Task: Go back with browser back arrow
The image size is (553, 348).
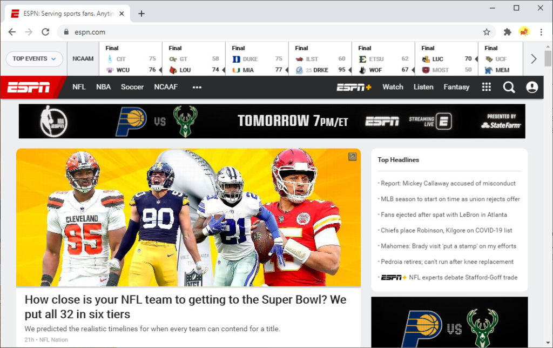Action: click(x=12, y=32)
